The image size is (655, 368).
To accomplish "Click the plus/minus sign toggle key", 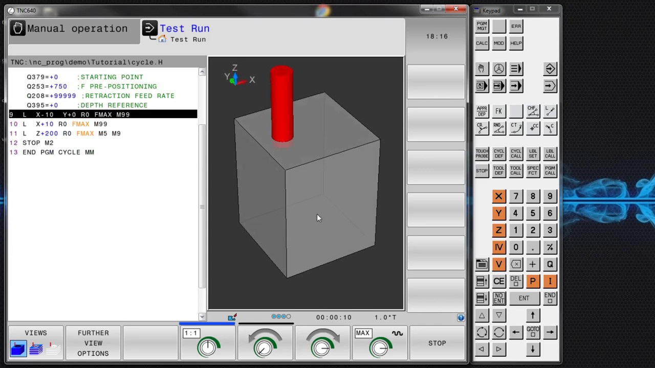I will click(550, 247).
